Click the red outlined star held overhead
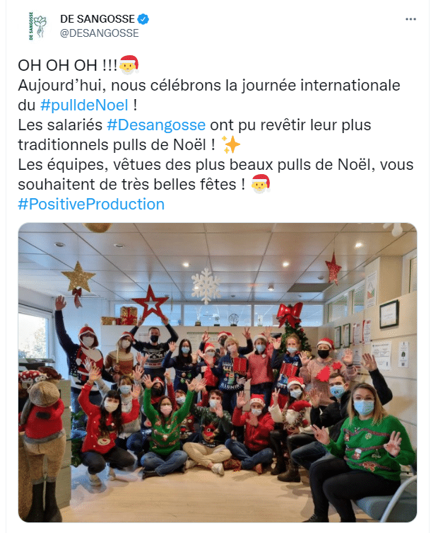The width and height of the screenshot is (431, 533). point(150,302)
